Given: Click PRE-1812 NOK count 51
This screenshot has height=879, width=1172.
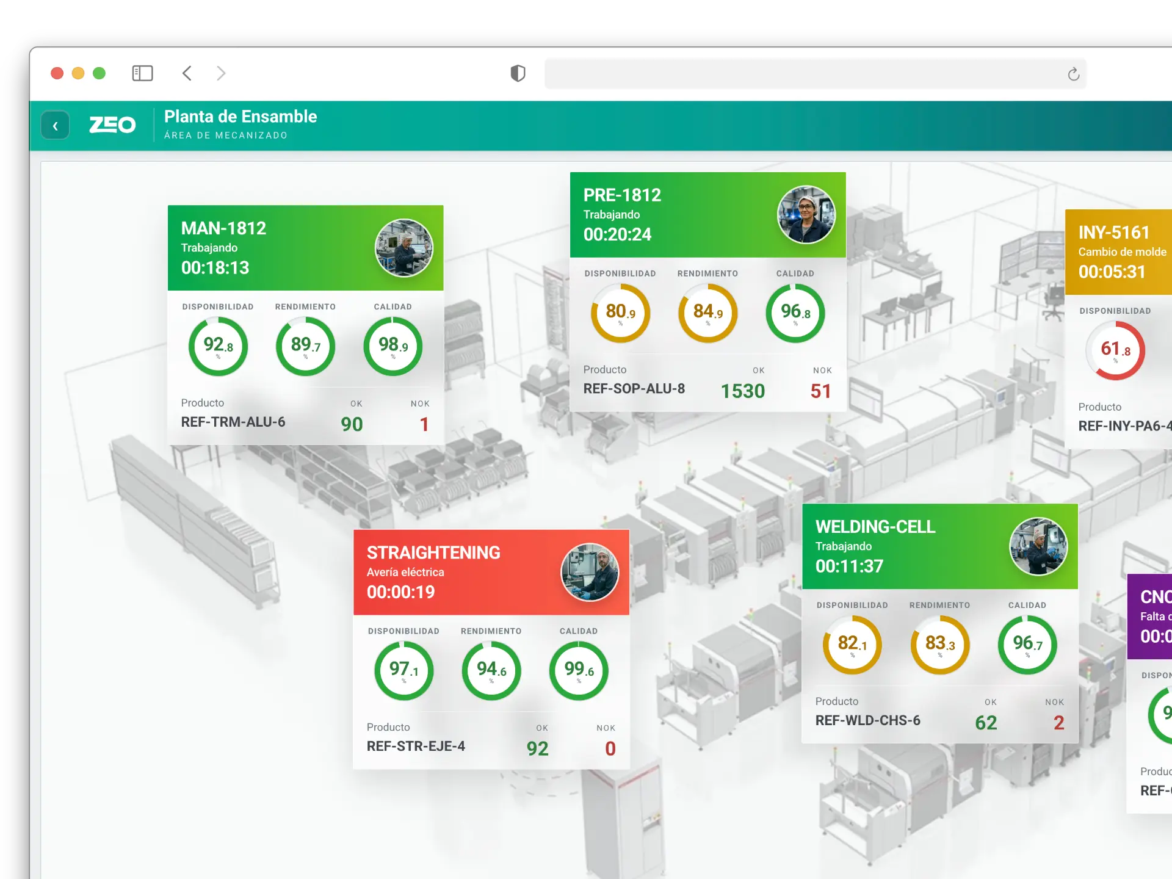Looking at the screenshot, I should [x=821, y=391].
